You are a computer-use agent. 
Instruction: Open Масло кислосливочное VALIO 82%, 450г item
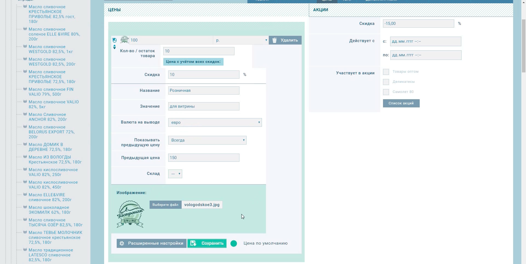pos(53,185)
